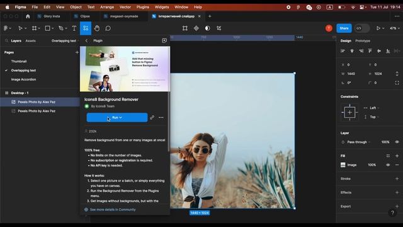
Task: Open the help question mark button
Action: 392,213
